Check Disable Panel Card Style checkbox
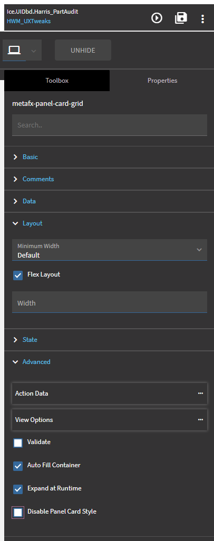Screen dimensions: 214x541 pos(18,513)
